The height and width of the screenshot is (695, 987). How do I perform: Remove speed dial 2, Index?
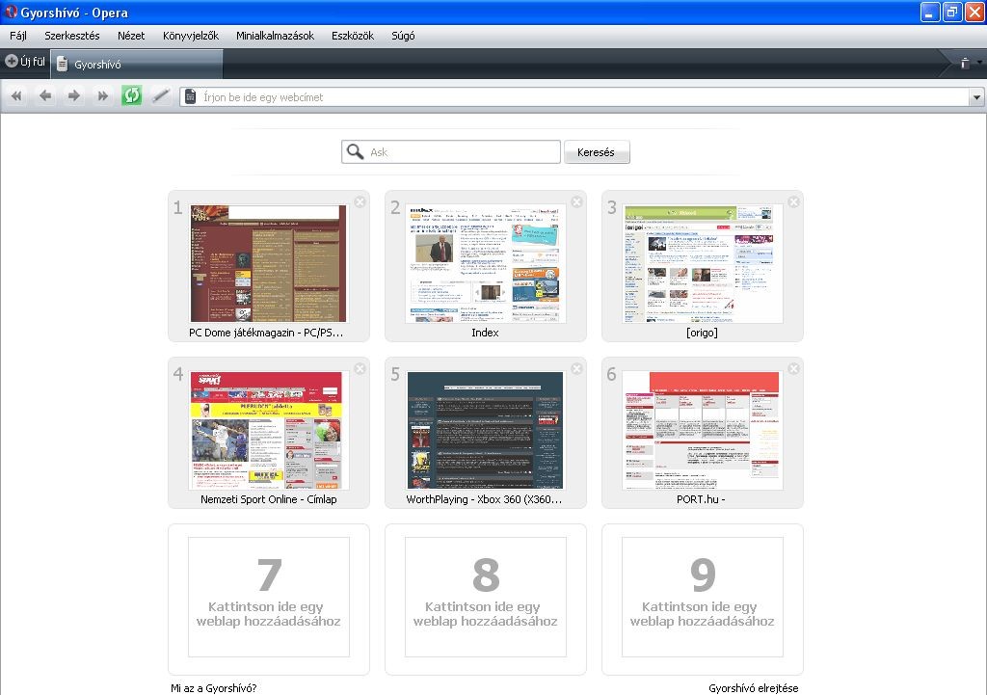pyautogui.click(x=576, y=202)
